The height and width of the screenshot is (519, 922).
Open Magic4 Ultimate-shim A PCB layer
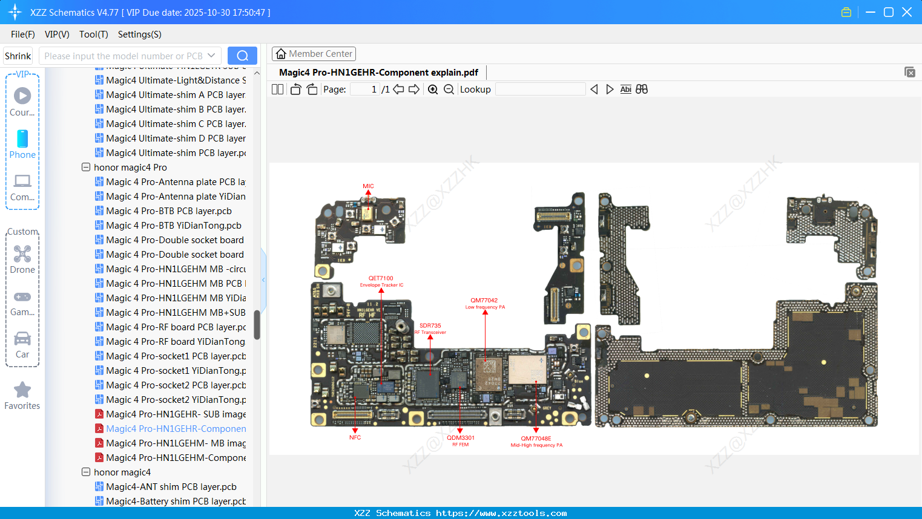[176, 95]
